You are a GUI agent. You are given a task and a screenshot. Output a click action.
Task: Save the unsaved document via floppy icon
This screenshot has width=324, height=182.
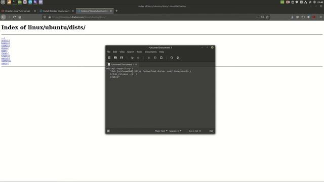point(121,58)
